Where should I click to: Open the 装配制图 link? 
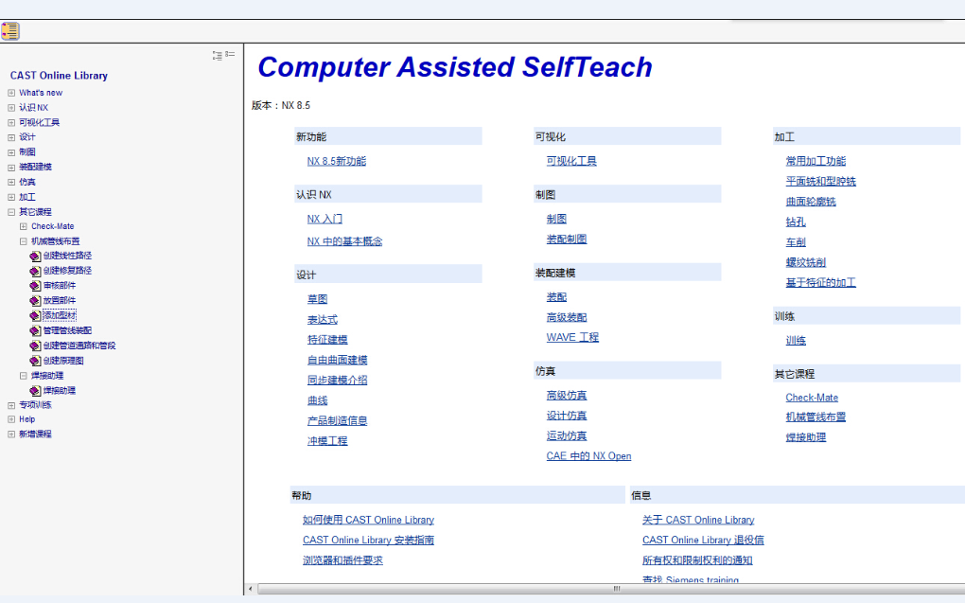pyautogui.click(x=567, y=239)
